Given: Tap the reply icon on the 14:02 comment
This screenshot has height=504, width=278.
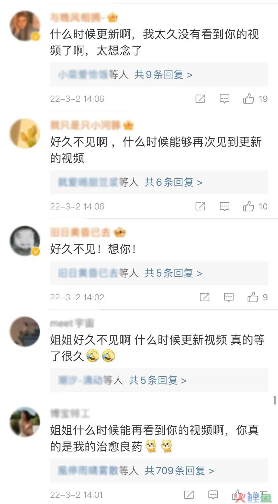Looking at the screenshot, I should (x=229, y=297).
